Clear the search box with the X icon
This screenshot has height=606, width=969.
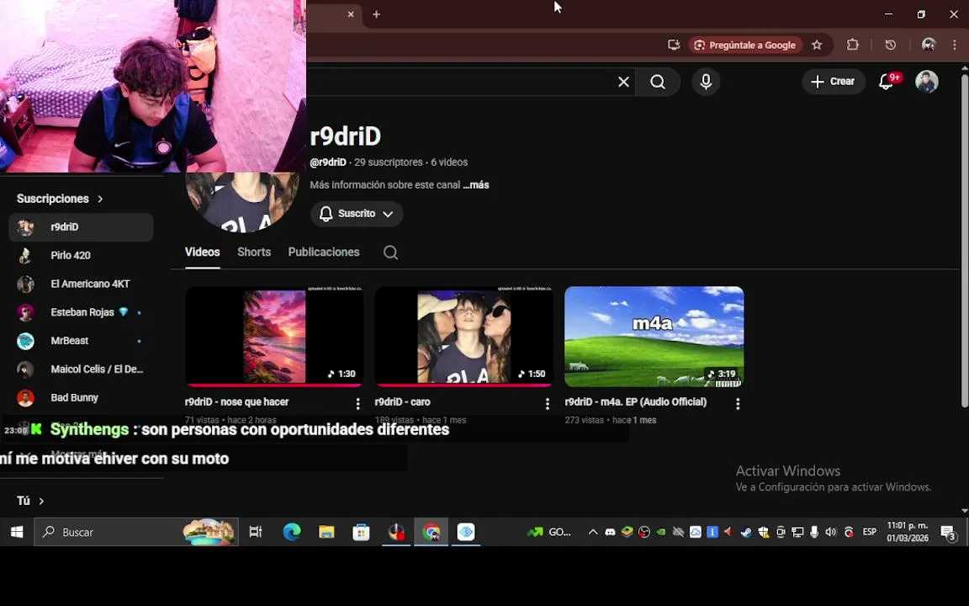tap(623, 82)
